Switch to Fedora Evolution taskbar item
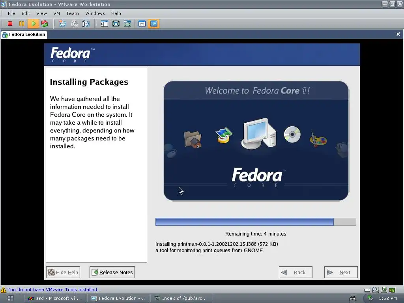404x303 pixels. pyautogui.click(x=118, y=298)
